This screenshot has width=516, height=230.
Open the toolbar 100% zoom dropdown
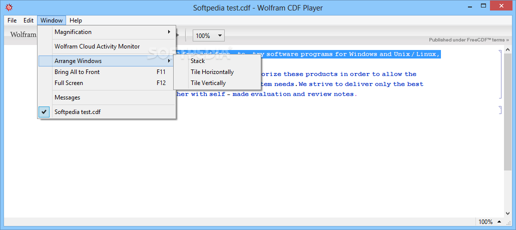(209, 35)
